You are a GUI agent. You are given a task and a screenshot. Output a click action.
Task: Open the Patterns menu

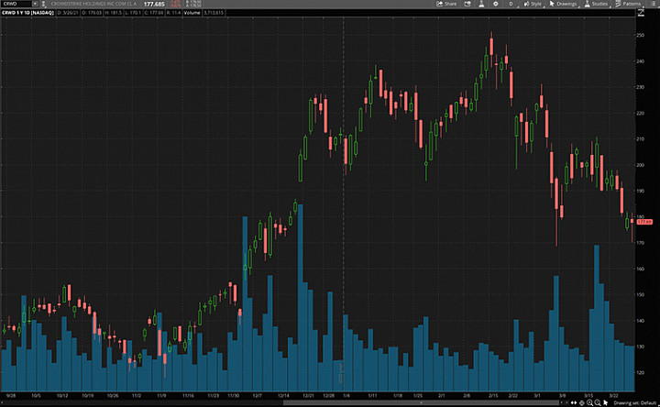(628, 4)
